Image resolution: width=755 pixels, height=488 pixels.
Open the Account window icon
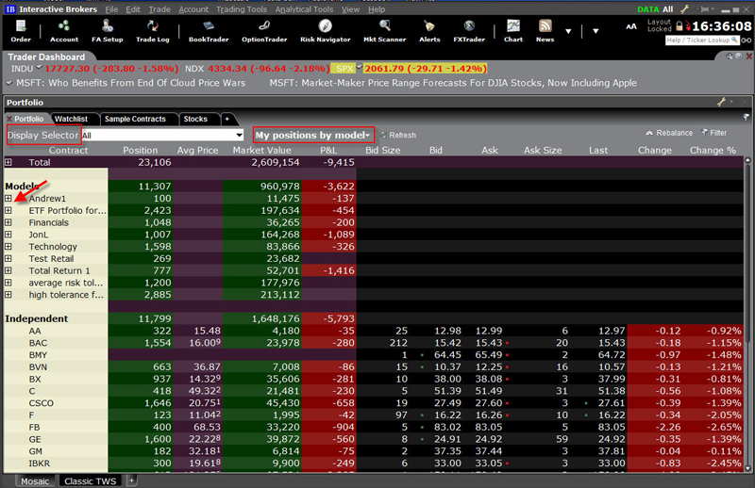point(64,31)
